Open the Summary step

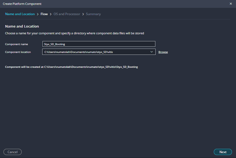93,14
